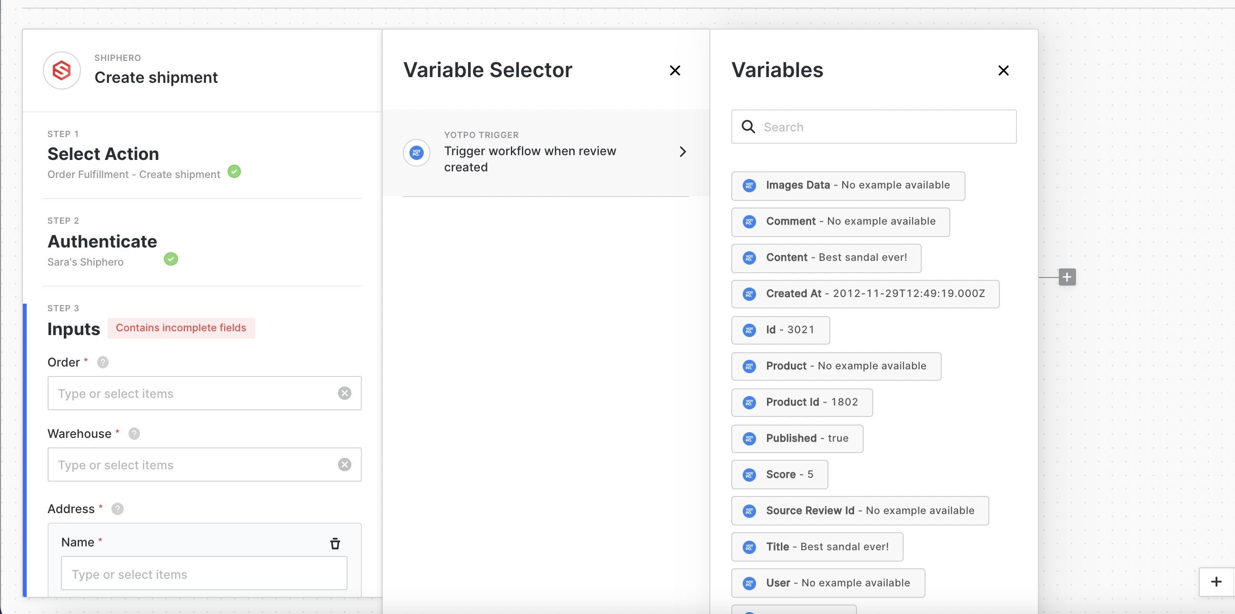Image resolution: width=1235 pixels, height=614 pixels.
Task: Clear the Warehouse field with X icon
Action: (344, 465)
